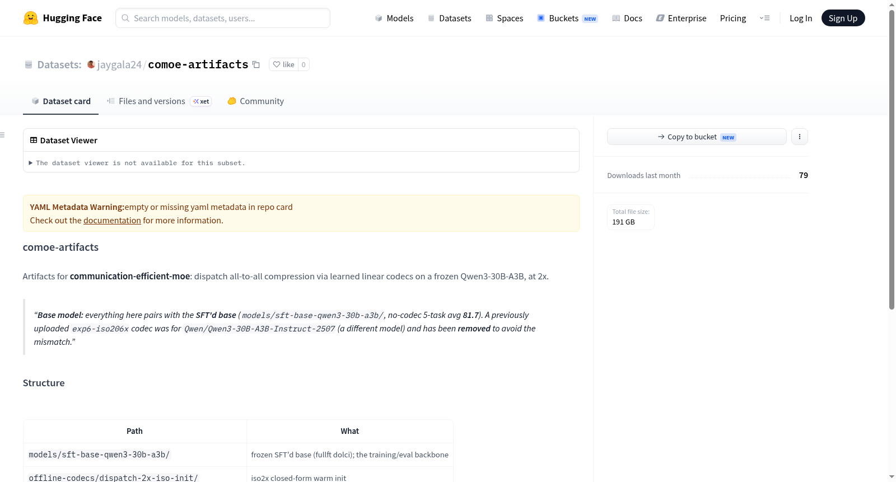View the Pricing page
The height and width of the screenshot is (482, 896).
733,18
